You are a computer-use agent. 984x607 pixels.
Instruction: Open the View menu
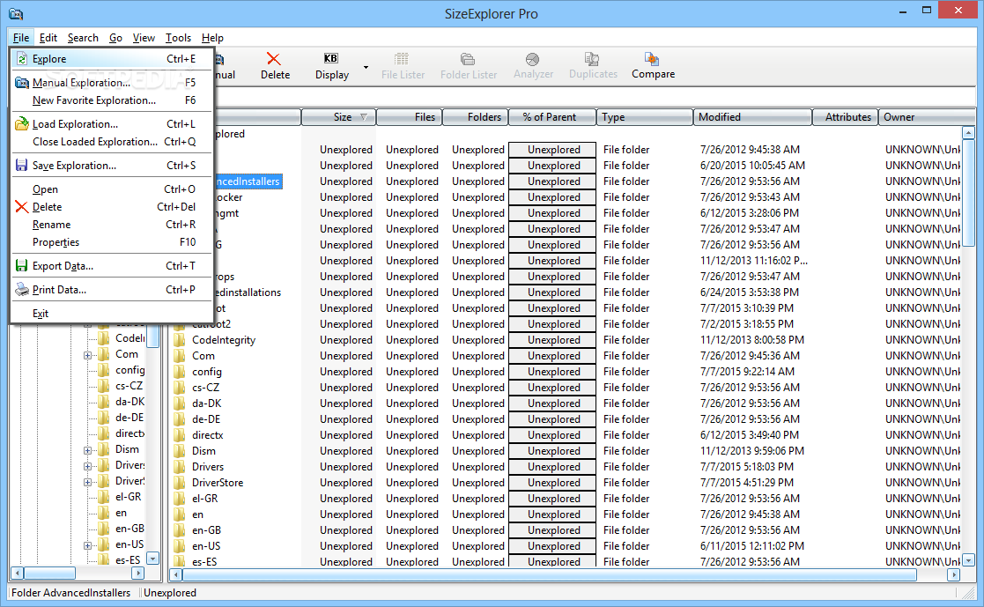click(x=144, y=38)
